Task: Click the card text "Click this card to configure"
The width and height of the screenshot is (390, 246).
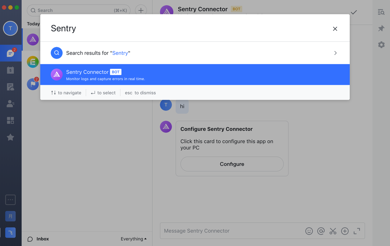Action: 227,145
